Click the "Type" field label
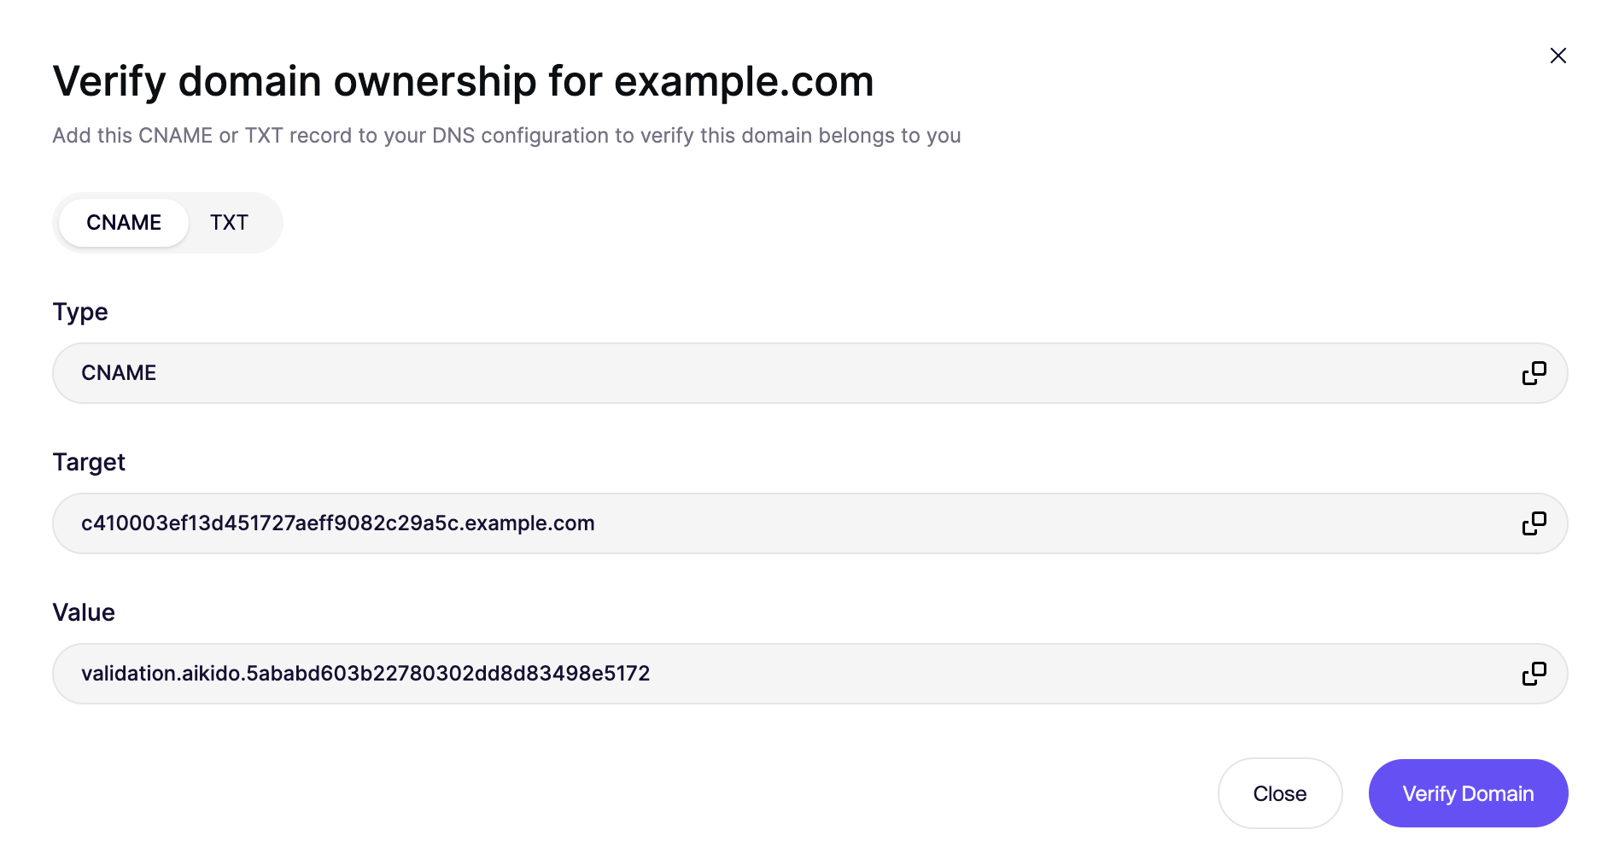The width and height of the screenshot is (1619, 859). (x=80, y=312)
